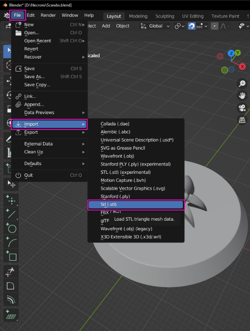Open the Edit menu in the menu bar
This screenshot has height=331, width=250.
point(31,15)
